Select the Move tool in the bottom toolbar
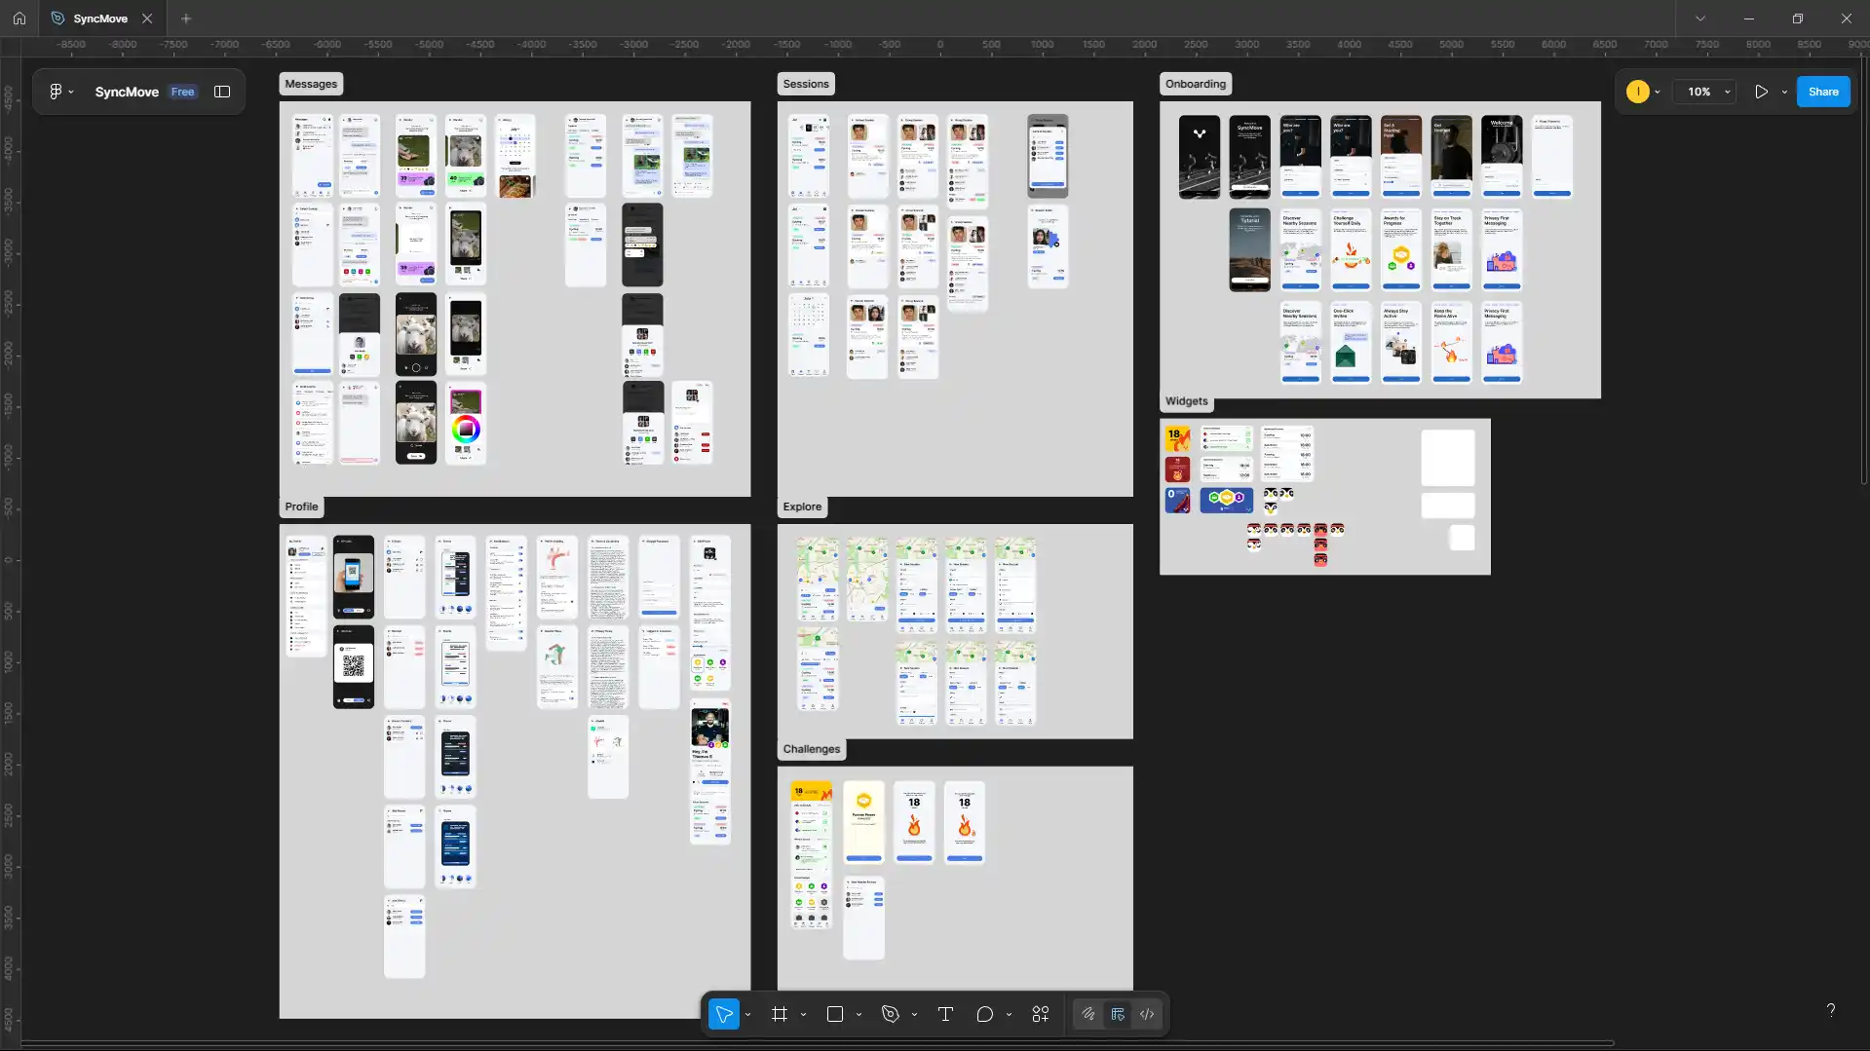The height and width of the screenshot is (1051, 1870). tap(723, 1014)
